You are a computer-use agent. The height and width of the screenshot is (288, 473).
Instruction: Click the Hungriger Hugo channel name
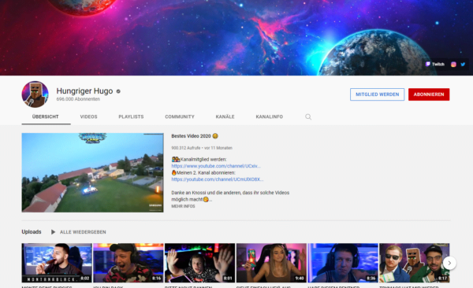84,91
